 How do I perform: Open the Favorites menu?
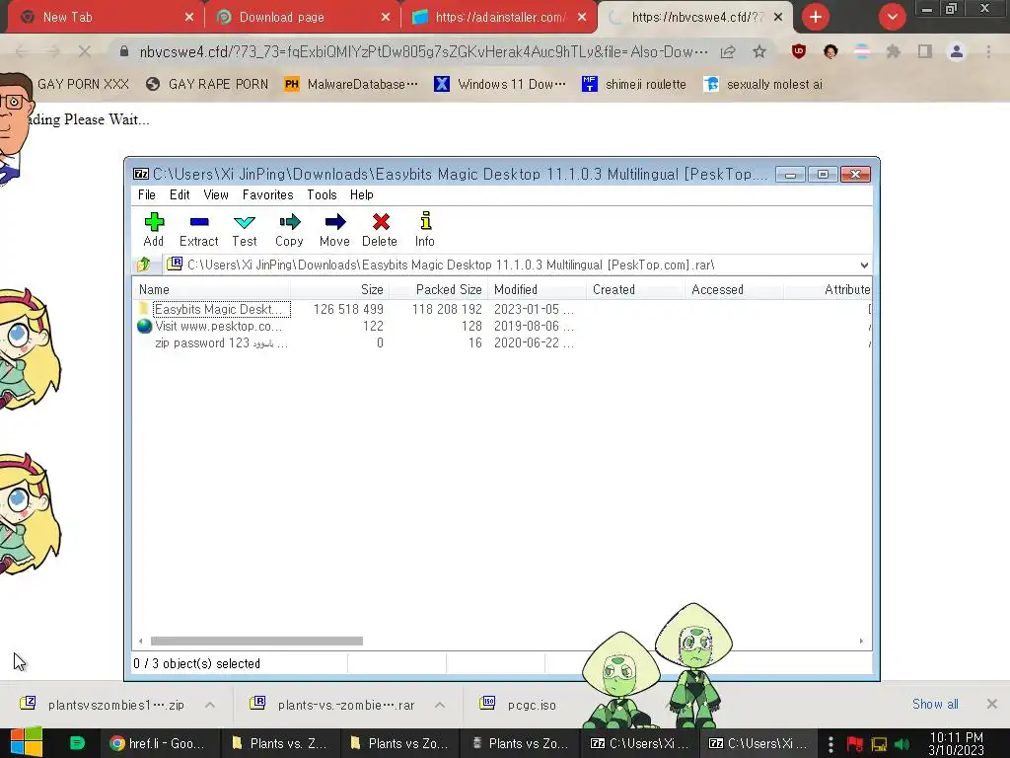(x=268, y=194)
